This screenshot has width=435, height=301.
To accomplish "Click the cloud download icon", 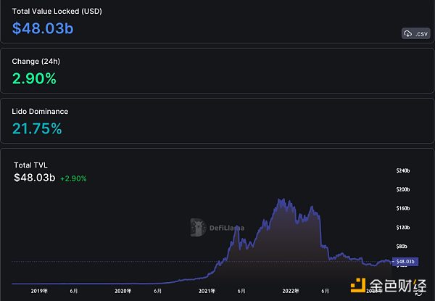I will pyautogui.click(x=407, y=33).
